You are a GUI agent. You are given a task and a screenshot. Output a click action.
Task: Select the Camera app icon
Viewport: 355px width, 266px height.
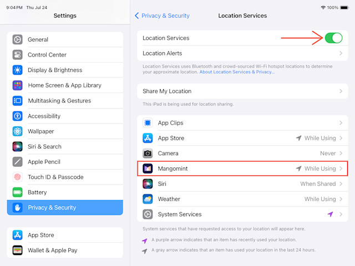(148, 154)
